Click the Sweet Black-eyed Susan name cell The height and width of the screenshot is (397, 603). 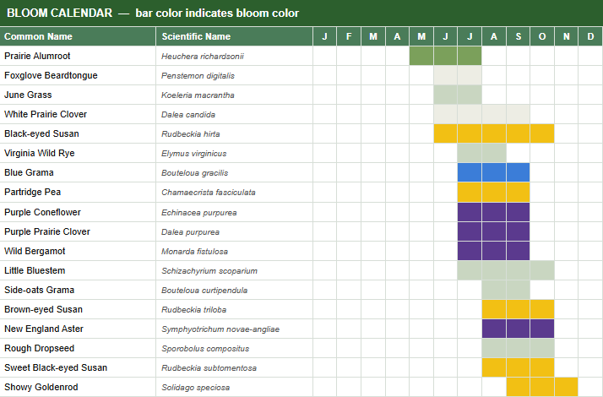coord(78,367)
